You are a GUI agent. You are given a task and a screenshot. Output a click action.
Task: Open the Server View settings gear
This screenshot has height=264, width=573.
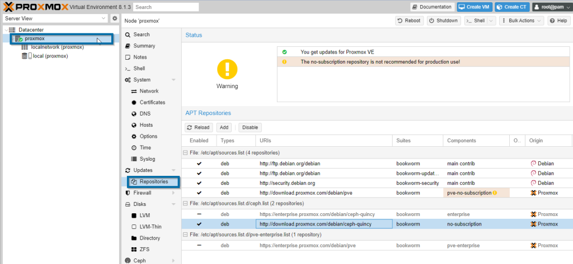pos(115,18)
